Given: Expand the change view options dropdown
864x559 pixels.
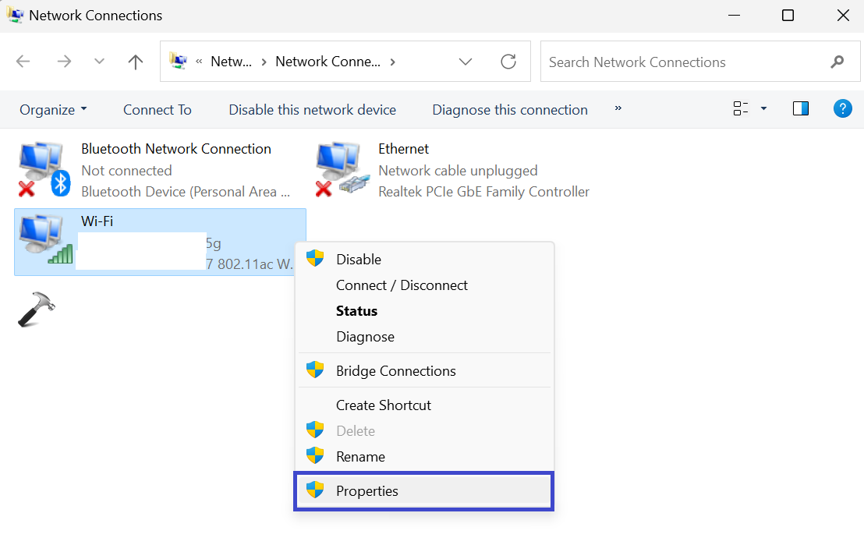Looking at the screenshot, I should [763, 109].
